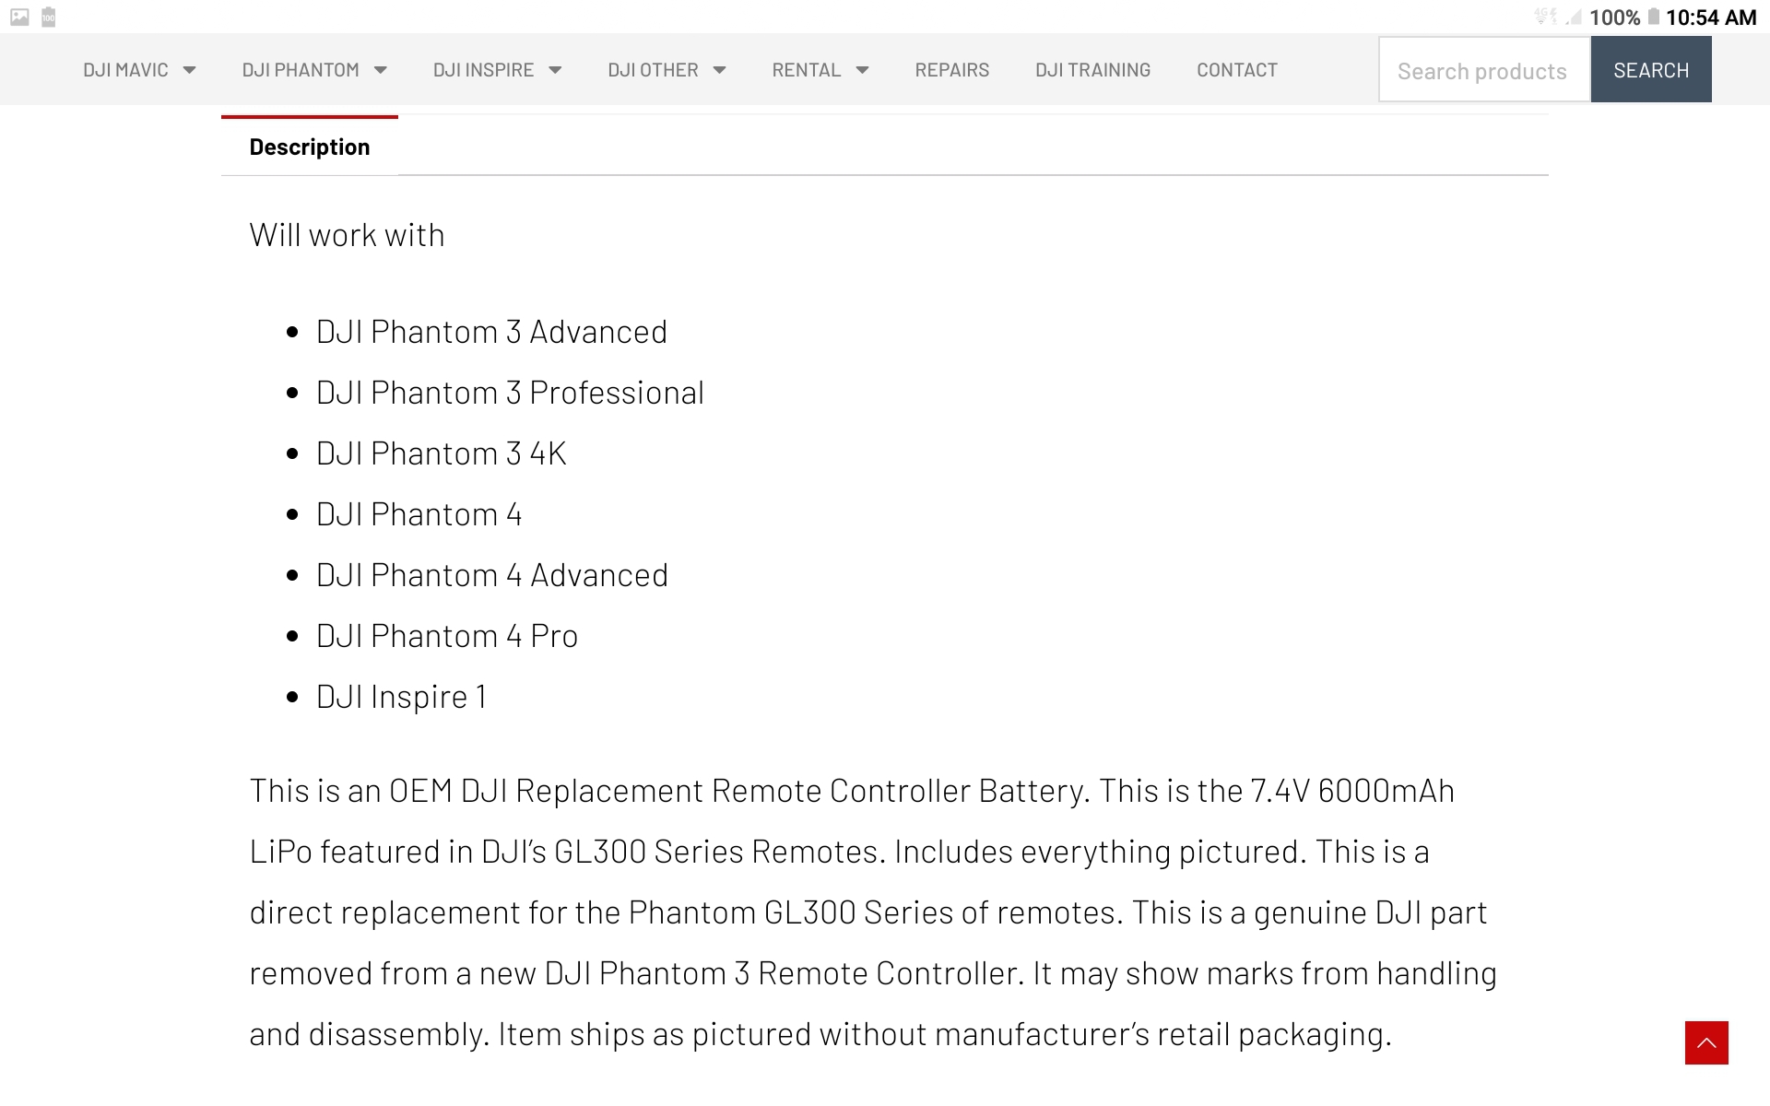Expand the DJI Other dropdown arrow
The height and width of the screenshot is (1106, 1770).
point(720,70)
